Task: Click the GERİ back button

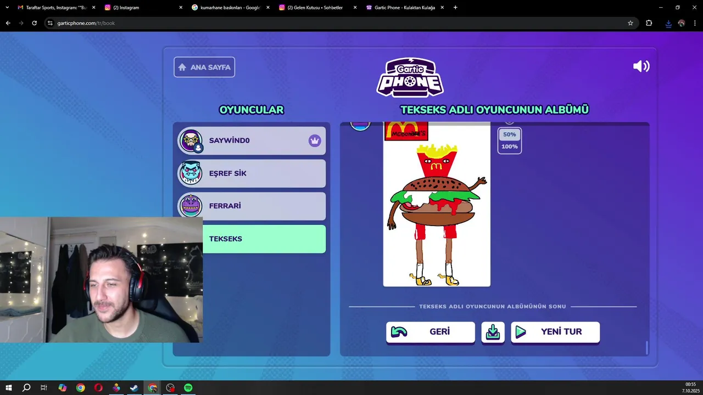Action: coord(430,332)
